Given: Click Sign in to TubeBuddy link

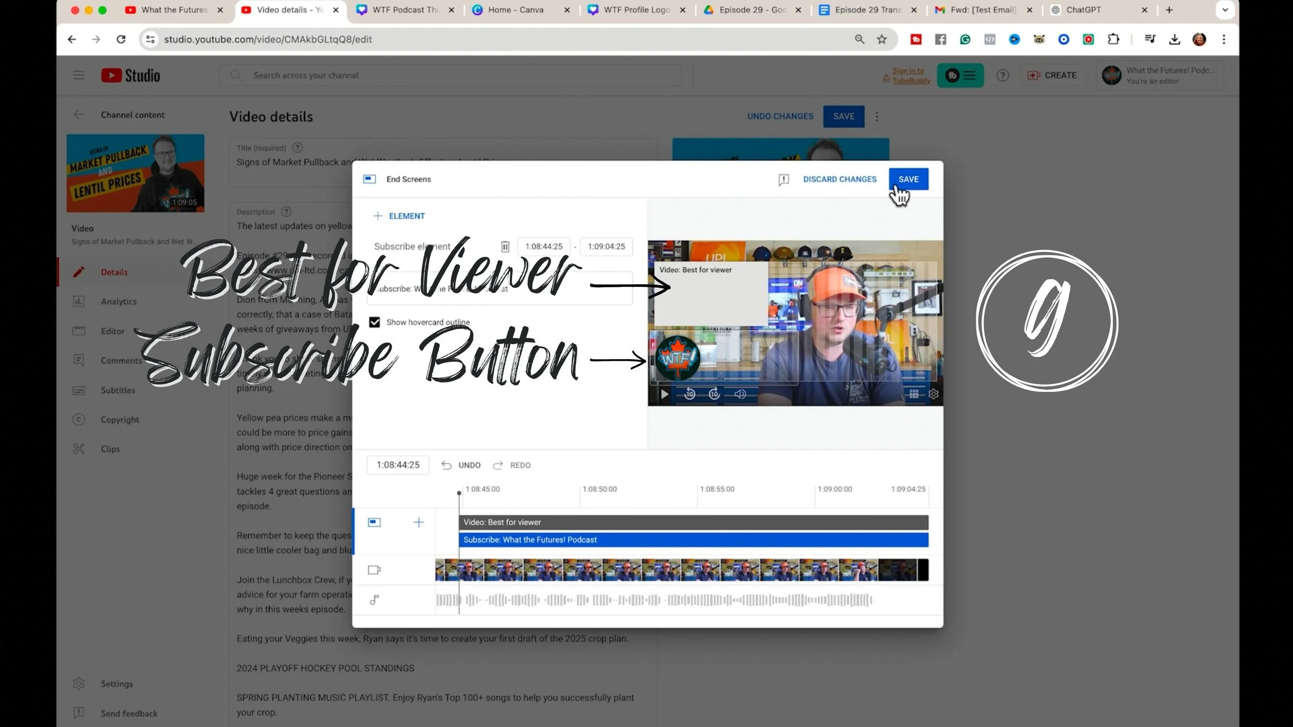Looking at the screenshot, I should tap(911, 75).
